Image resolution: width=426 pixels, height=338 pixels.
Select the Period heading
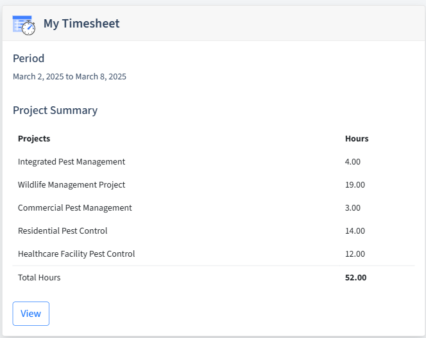click(28, 58)
